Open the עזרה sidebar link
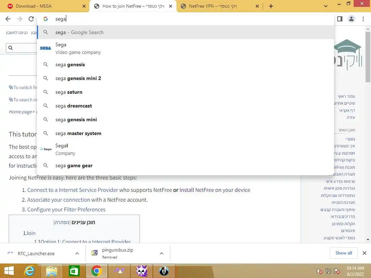The image size is (371, 278). [x=351, y=117]
